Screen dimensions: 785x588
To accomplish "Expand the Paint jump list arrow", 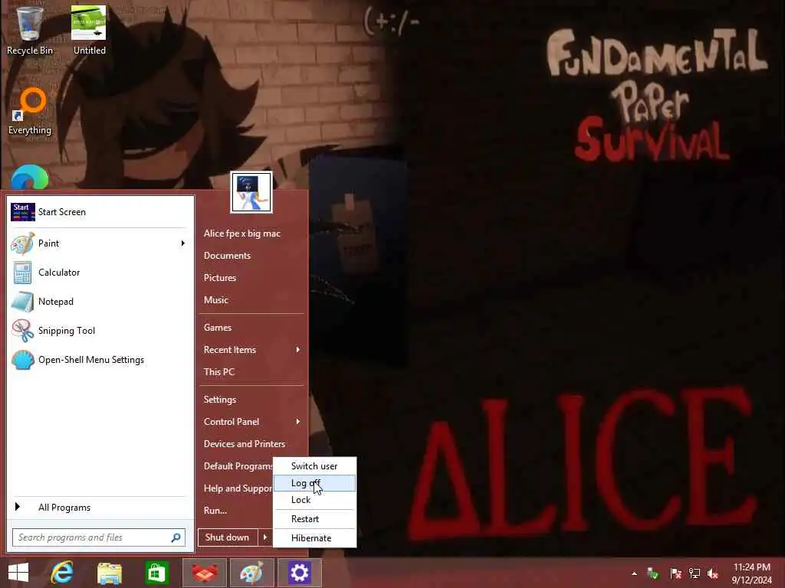I will [182, 243].
